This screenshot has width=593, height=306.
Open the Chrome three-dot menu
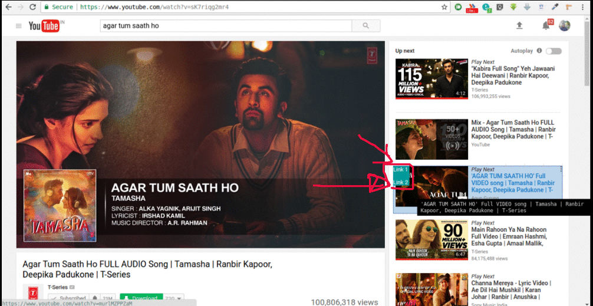click(x=583, y=7)
